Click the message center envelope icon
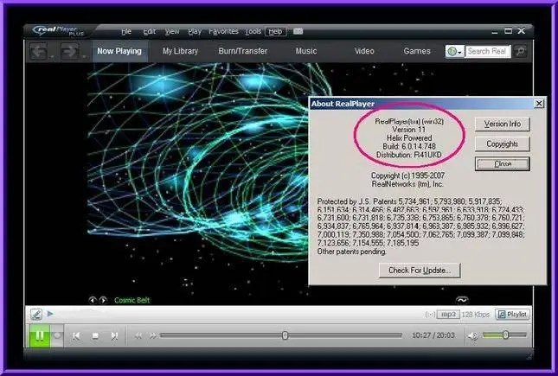Viewport: 558px width, 376px height. click(x=298, y=32)
